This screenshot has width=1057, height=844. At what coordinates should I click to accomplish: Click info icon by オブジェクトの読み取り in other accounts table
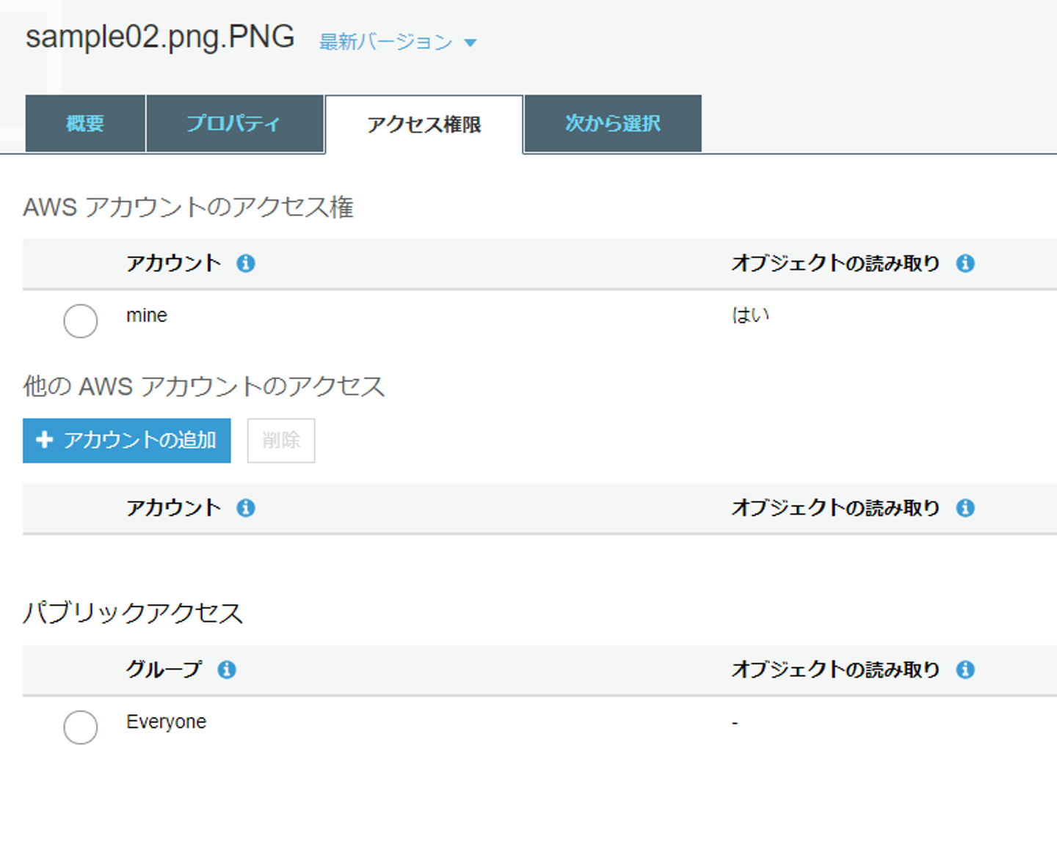[965, 507]
